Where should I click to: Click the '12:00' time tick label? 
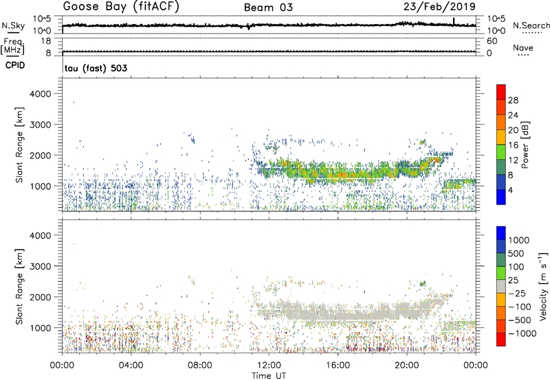269,366
